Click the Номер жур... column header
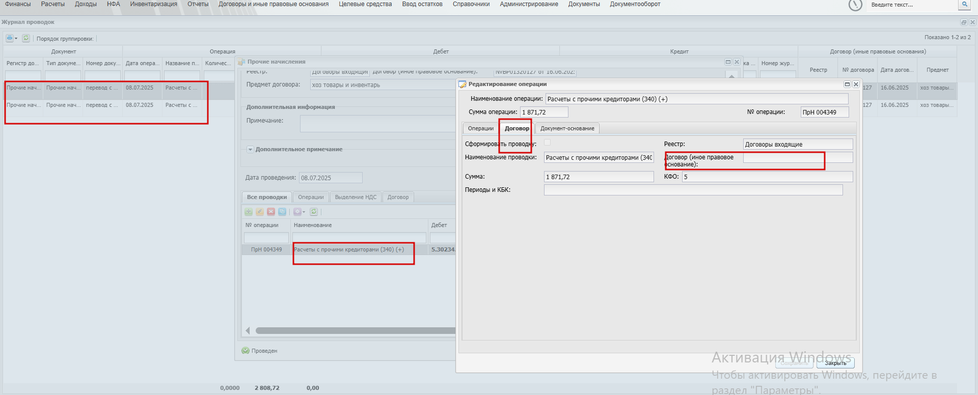This screenshot has height=395, width=978. [x=778, y=63]
